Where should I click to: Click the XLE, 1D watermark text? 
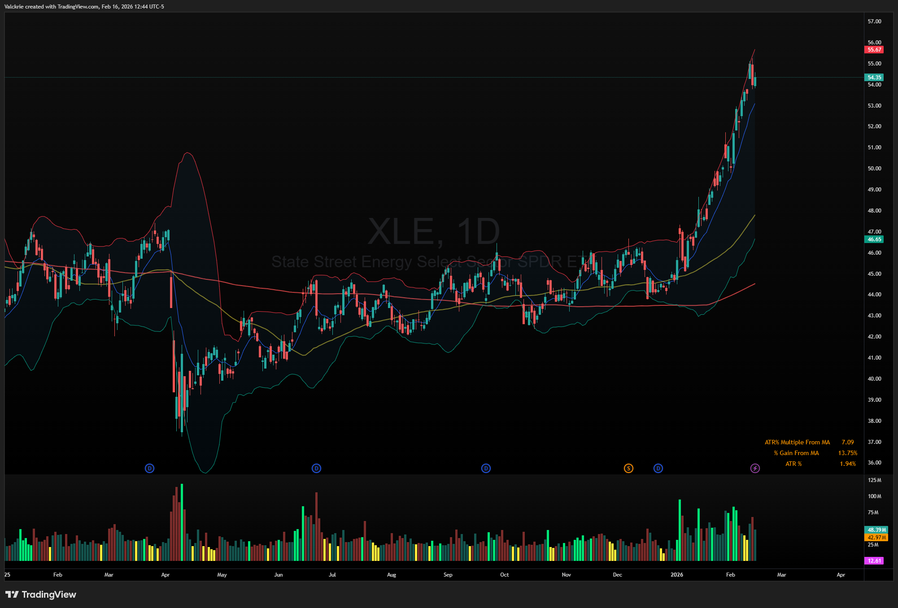[x=433, y=231]
